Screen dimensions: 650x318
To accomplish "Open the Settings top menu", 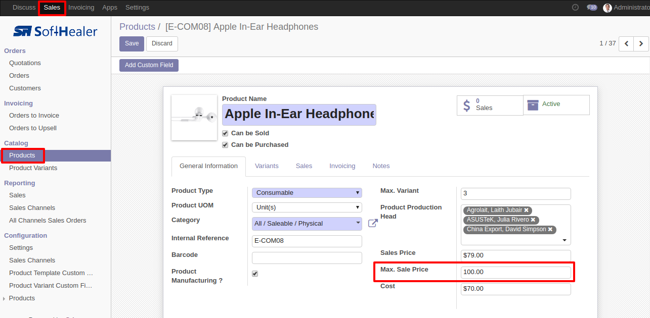I will [x=137, y=8].
